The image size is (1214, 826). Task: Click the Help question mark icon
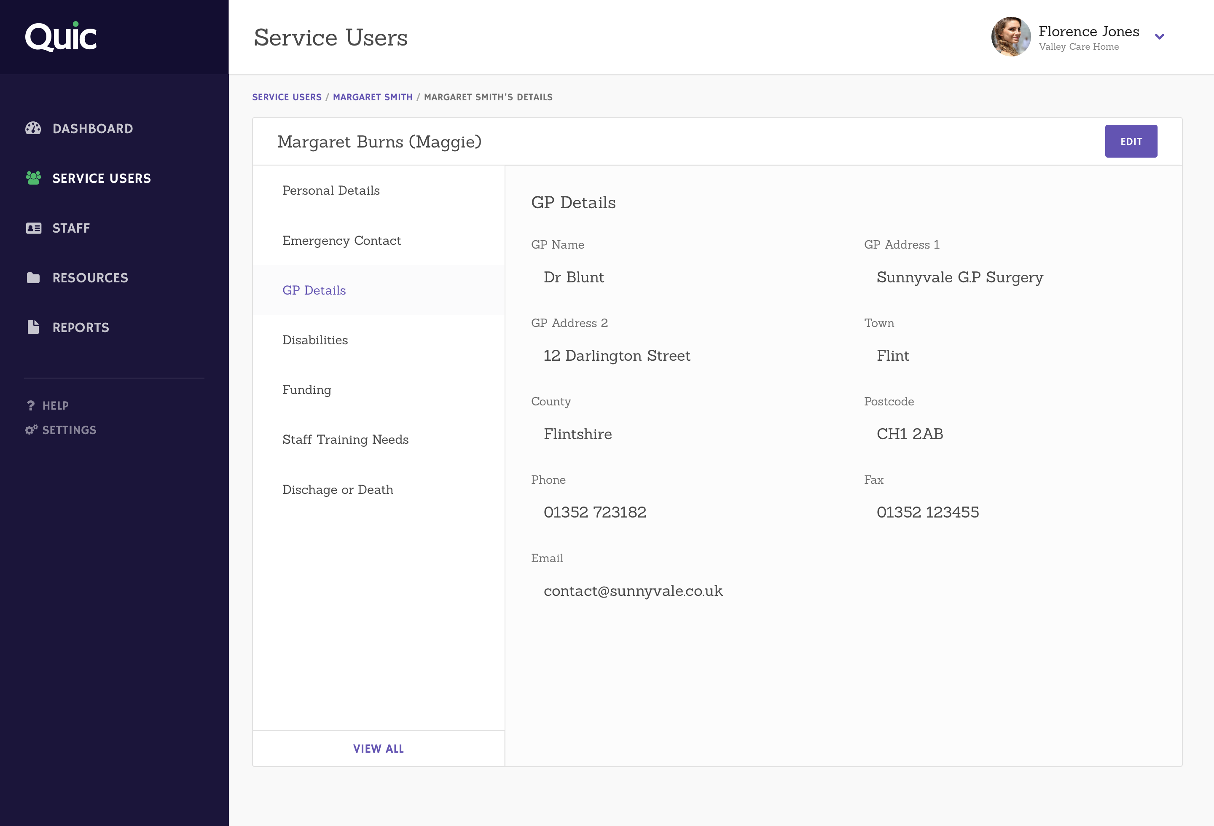tap(31, 406)
